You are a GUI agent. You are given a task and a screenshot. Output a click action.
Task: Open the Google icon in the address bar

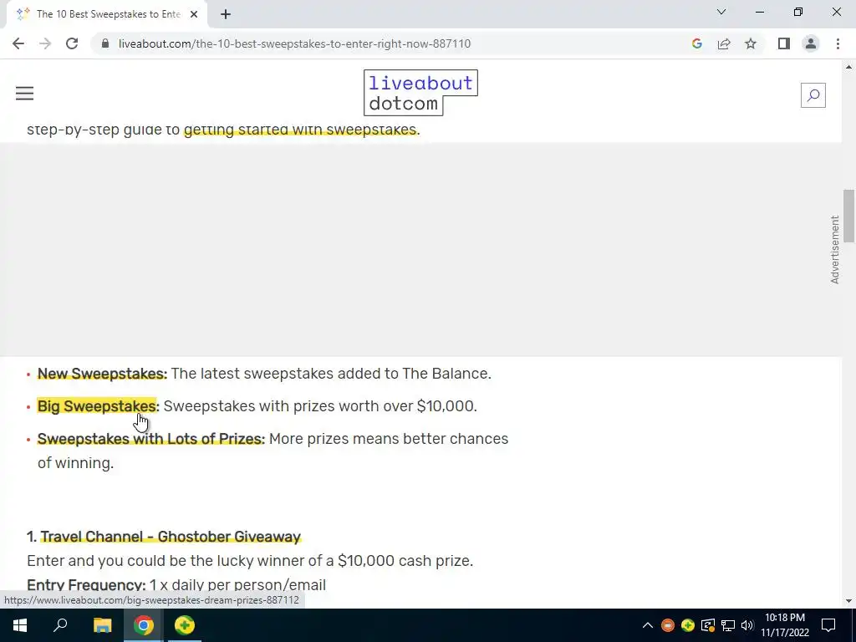coord(696,43)
